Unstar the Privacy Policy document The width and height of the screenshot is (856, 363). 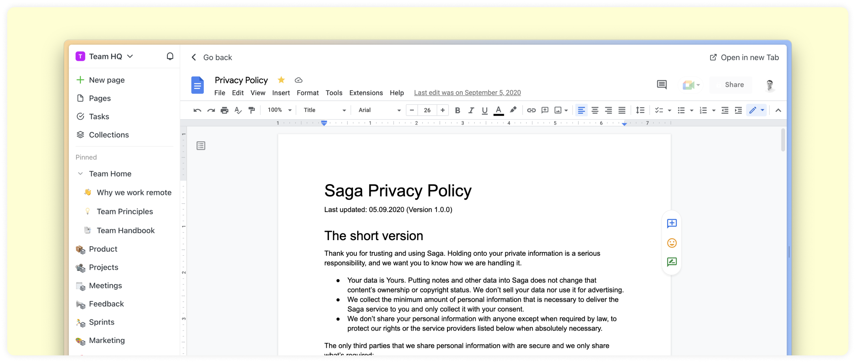pyautogui.click(x=281, y=80)
